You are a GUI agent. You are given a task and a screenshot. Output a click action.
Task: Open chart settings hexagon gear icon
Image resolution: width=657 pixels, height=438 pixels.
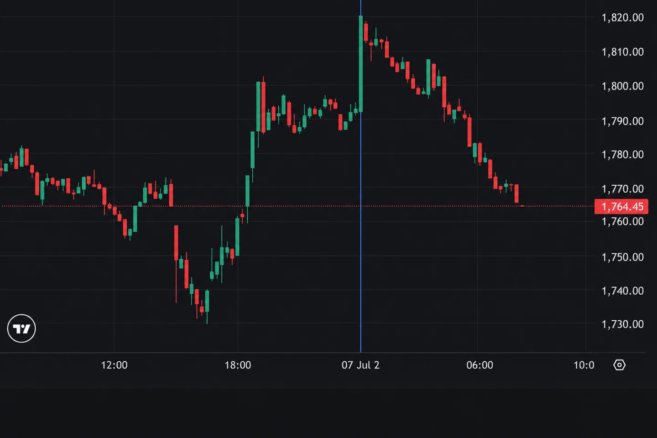coord(619,365)
